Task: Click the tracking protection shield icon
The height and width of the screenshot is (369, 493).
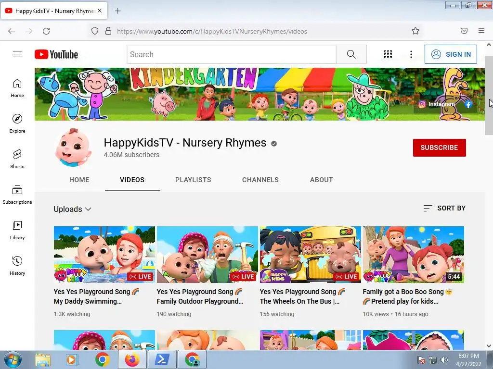Action: pyautogui.click(x=95, y=31)
